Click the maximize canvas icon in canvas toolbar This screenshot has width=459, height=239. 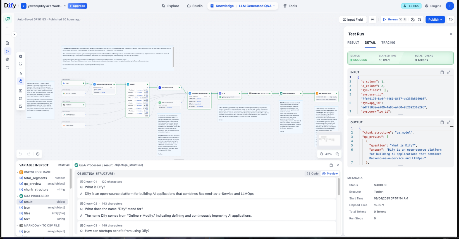(21, 106)
